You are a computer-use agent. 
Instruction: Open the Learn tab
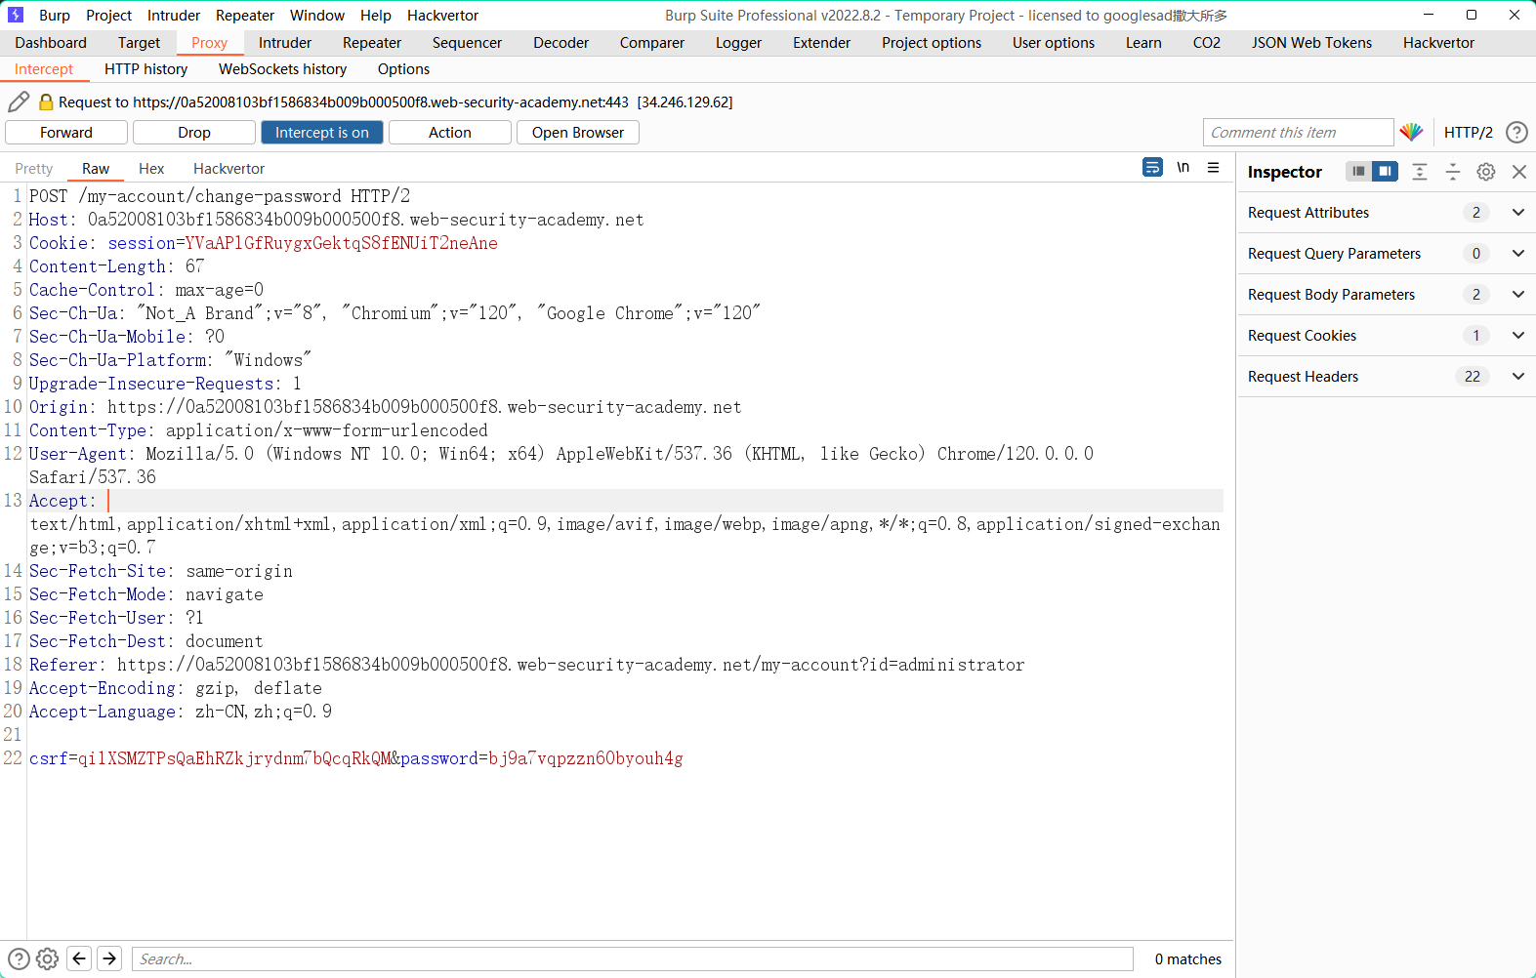[x=1143, y=42]
